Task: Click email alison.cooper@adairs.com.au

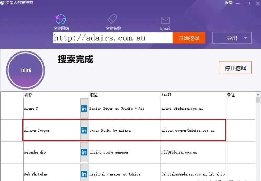Action: click(x=188, y=131)
